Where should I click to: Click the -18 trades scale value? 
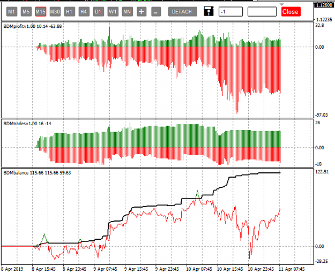point(318,164)
